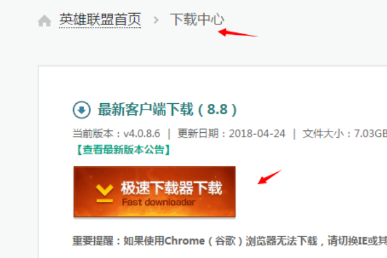This screenshot has width=387, height=258.
Task: Click the circular download icon beside heading
Action: tap(81, 110)
